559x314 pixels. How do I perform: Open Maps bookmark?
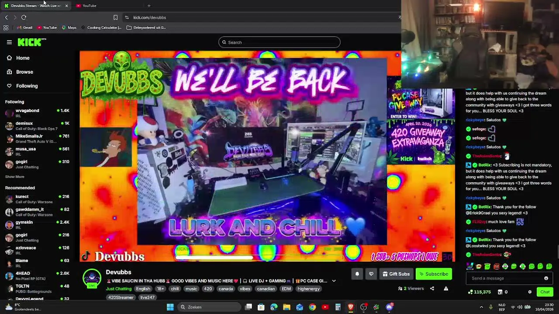69,27
